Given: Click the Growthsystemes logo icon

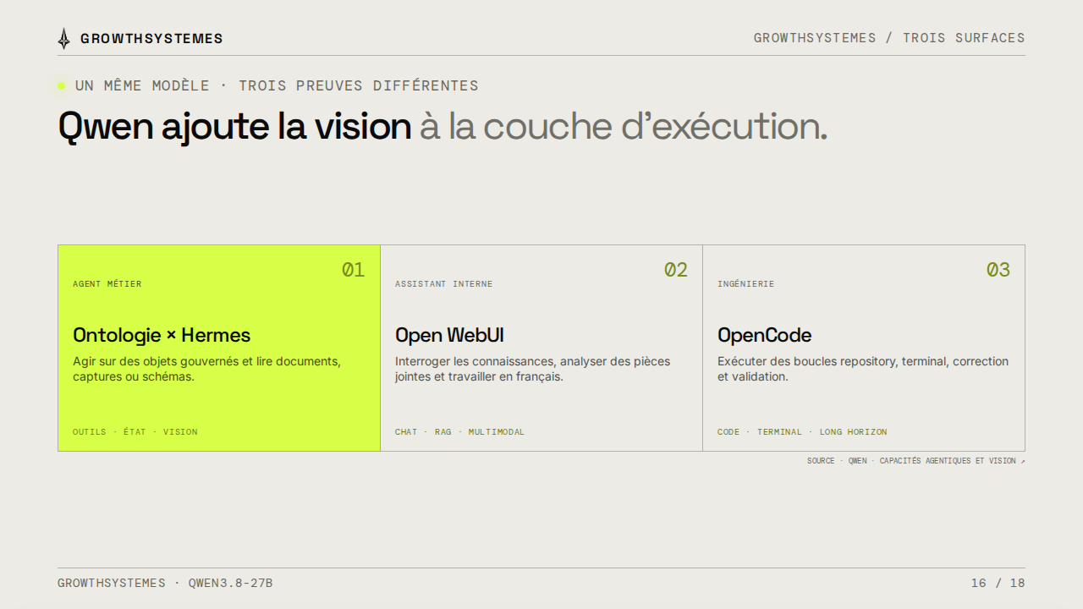Looking at the screenshot, I should (64, 38).
